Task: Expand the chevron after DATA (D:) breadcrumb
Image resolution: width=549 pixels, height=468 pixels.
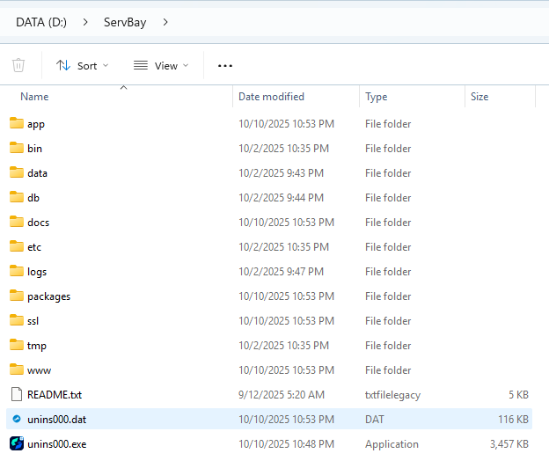Action: [x=84, y=22]
